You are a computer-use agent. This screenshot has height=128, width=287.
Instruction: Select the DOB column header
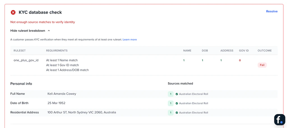click(205, 51)
